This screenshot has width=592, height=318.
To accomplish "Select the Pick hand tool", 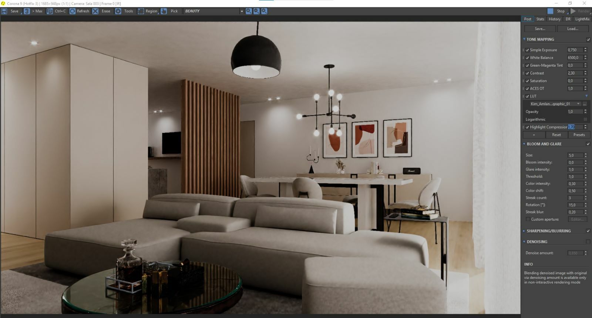I will tap(164, 11).
